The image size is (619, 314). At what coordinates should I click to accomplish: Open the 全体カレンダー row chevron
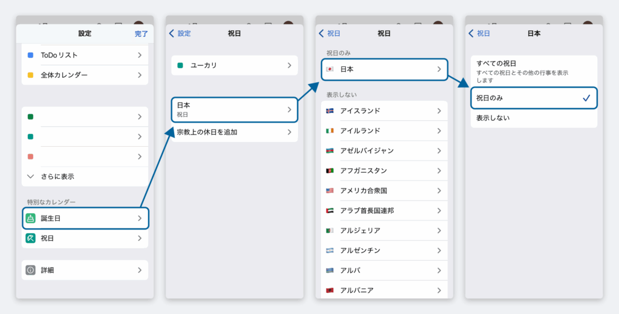[x=140, y=75]
